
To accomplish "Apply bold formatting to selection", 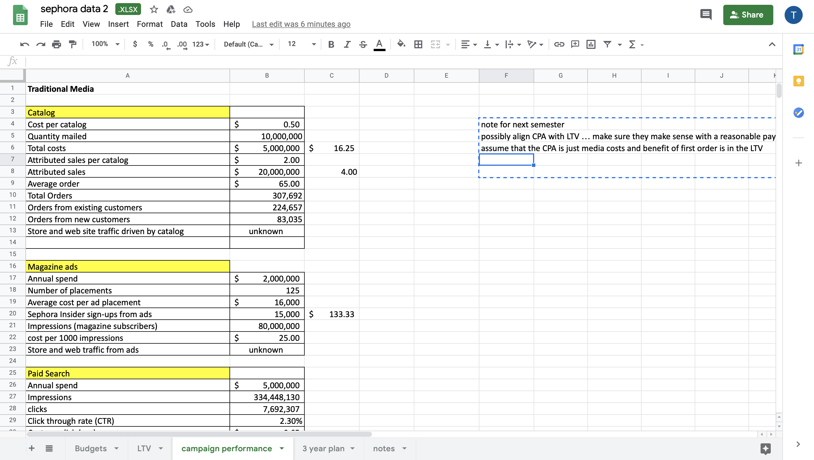I will point(331,45).
